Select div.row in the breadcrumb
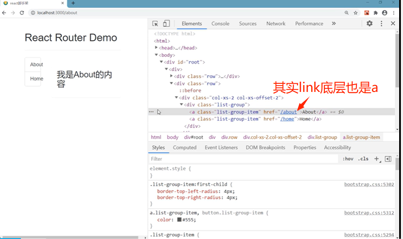Viewport: 403px width, 239px height. pos(229,137)
